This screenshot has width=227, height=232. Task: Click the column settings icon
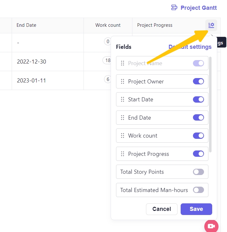click(211, 25)
